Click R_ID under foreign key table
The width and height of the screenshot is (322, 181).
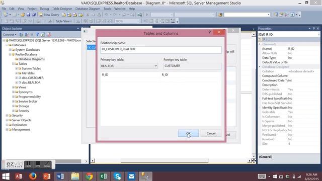(x=165, y=75)
